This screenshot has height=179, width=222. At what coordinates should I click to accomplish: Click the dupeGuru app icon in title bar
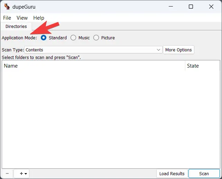click(x=7, y=7)
